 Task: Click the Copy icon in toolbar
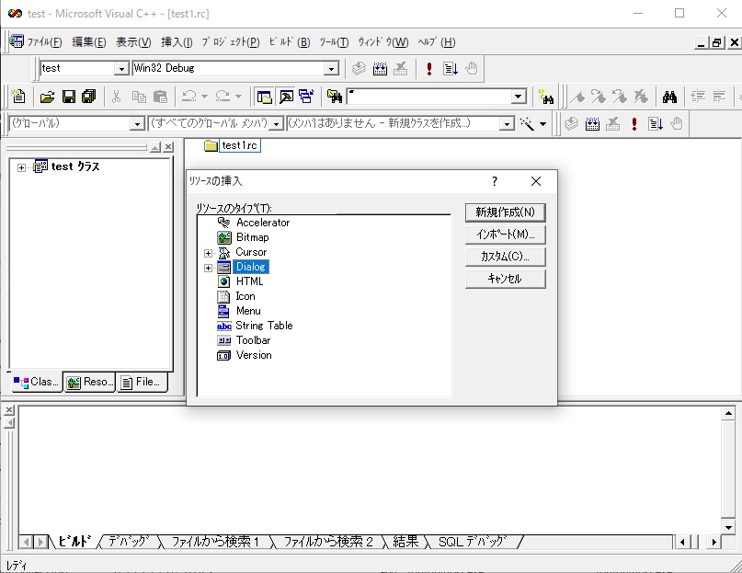(x=139, y=97)
